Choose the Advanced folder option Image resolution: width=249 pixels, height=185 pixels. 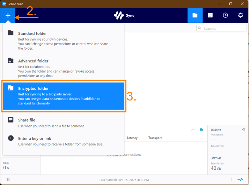click(63, 68)
